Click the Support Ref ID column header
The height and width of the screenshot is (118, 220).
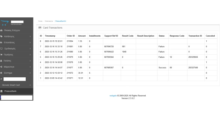pyautogui.click(x=111, y=36)
